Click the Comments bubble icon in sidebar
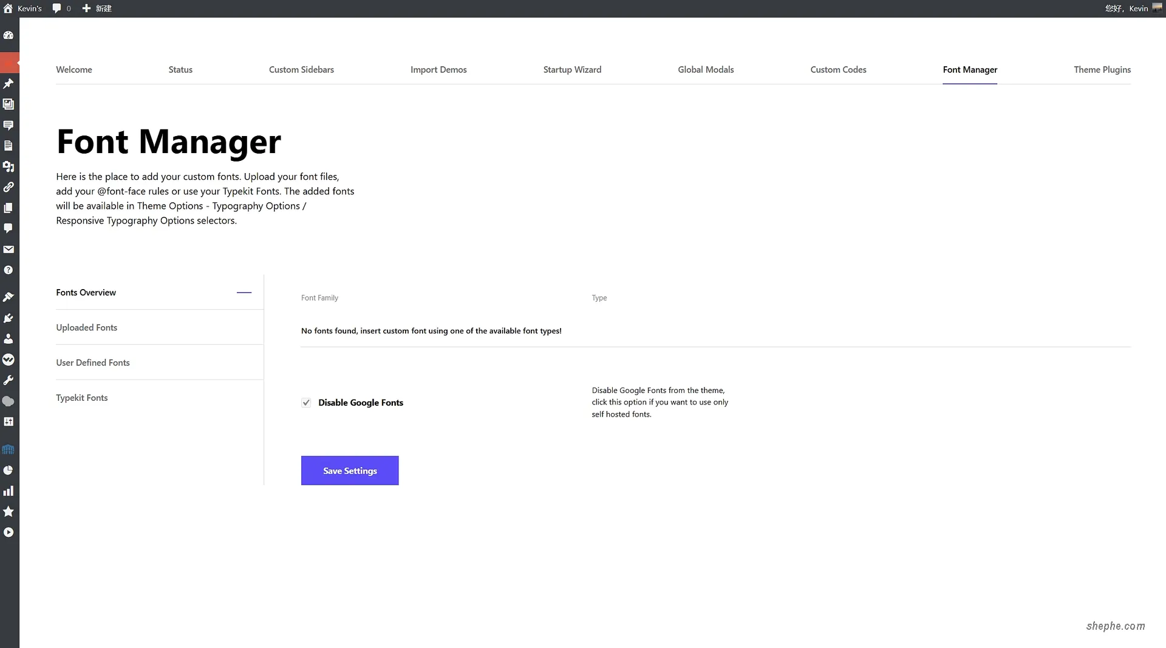Screen dimensions: 1166x648 [9, 228]
